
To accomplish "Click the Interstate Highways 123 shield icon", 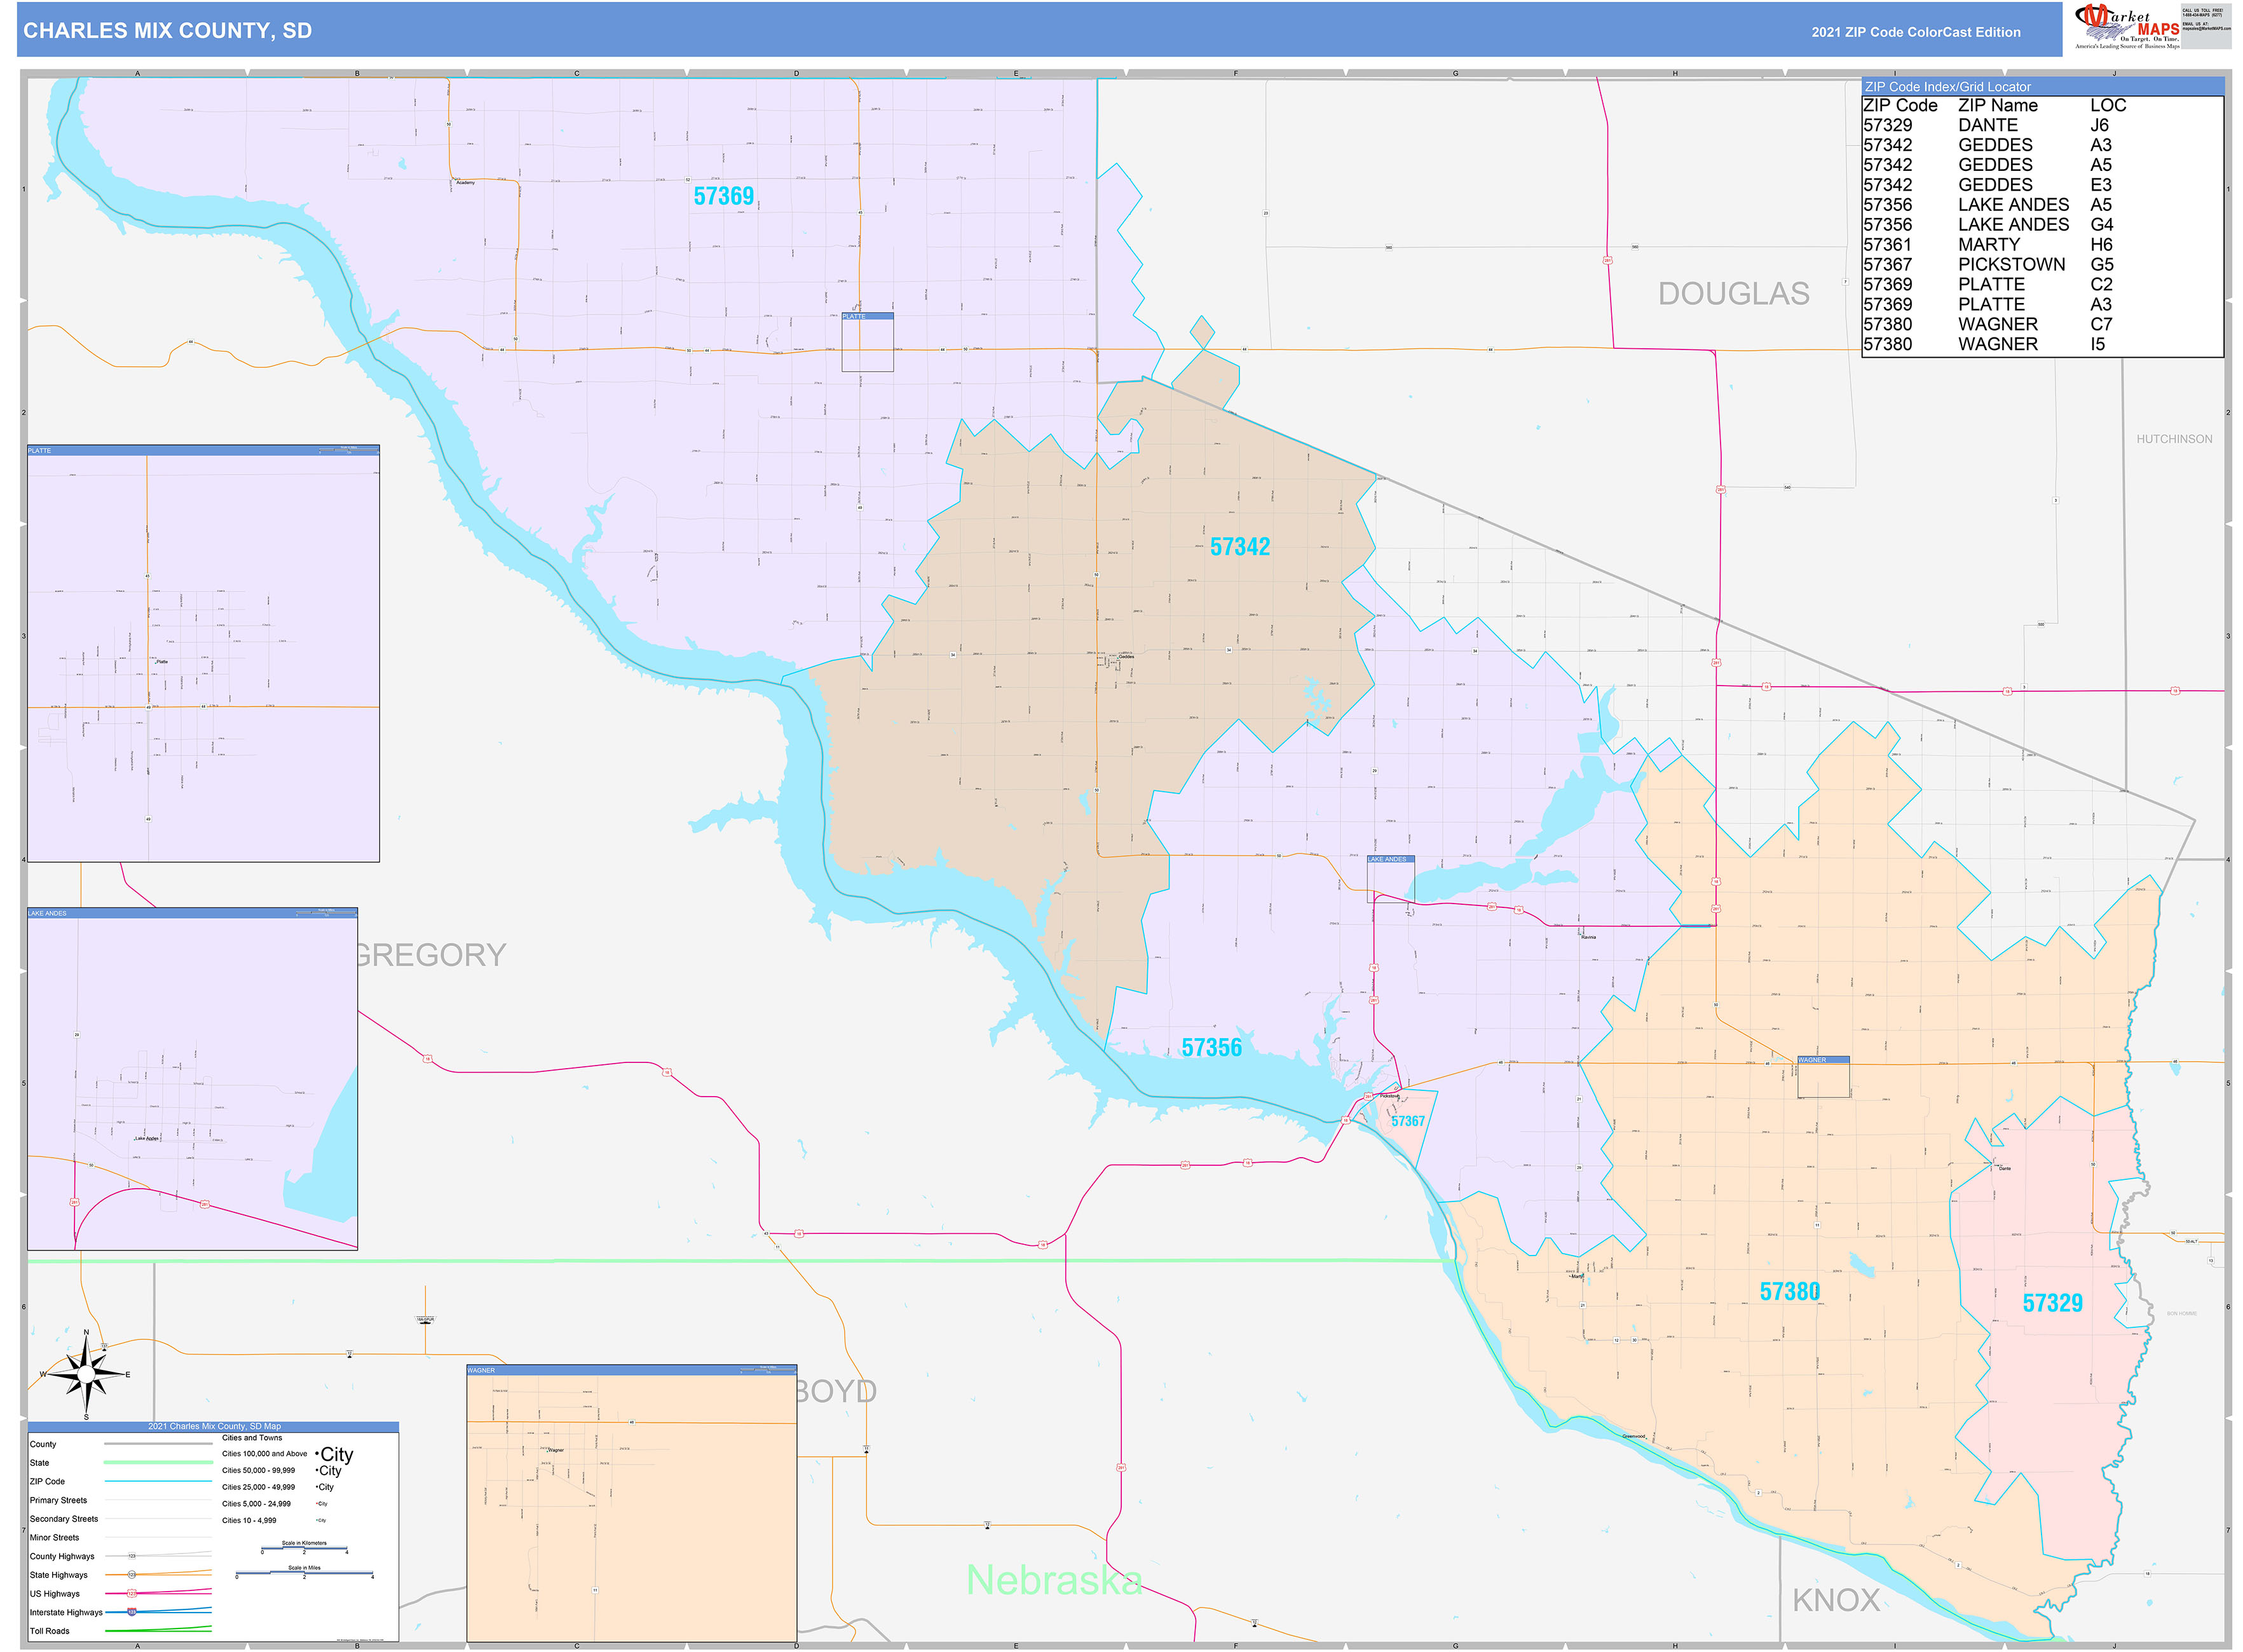I will [x=131, y=1612].
